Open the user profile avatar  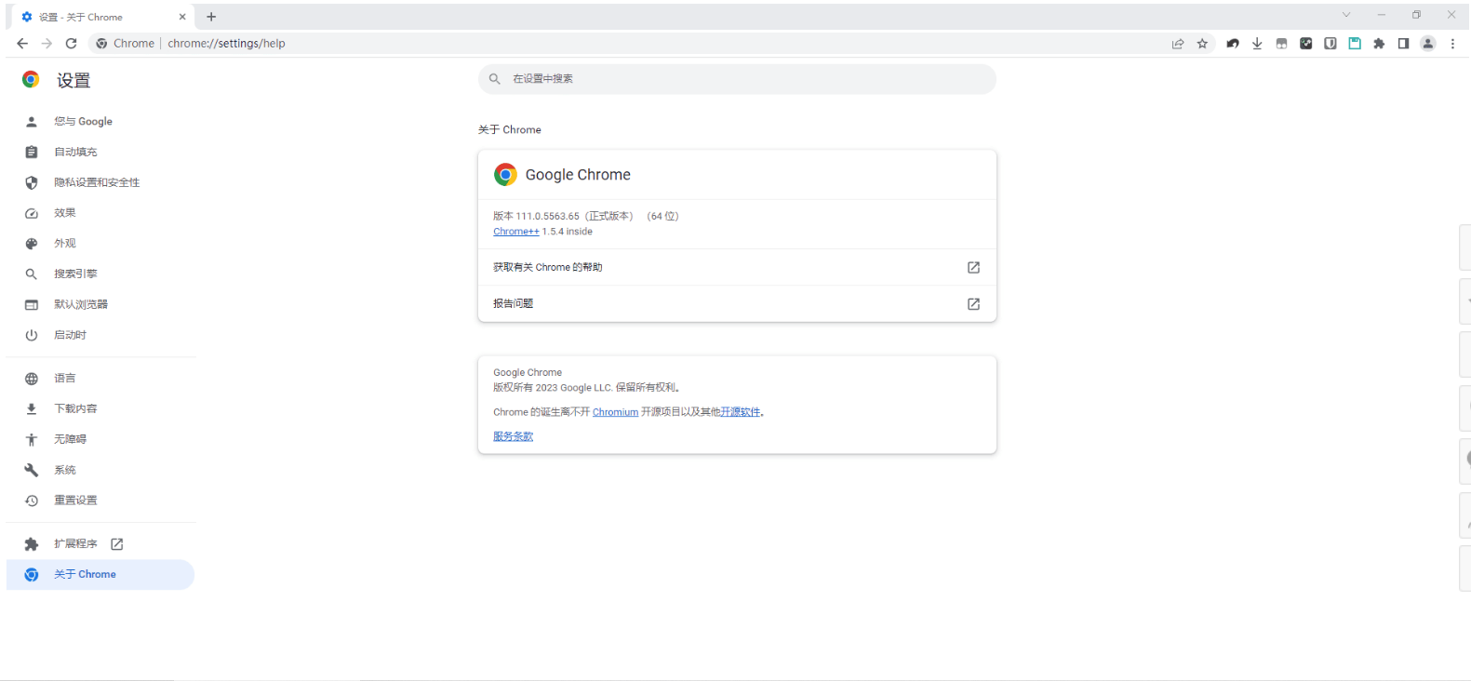click(x=1427, y=44)
